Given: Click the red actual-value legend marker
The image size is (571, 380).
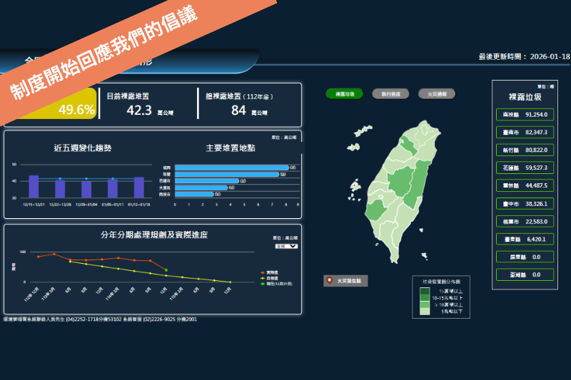Looking at the screenshot, I should tap(262, 272).
